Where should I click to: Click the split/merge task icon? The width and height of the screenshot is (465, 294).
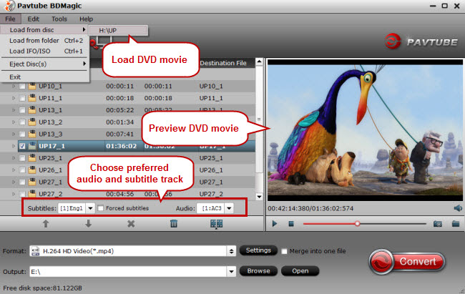[x=216, y=224]
